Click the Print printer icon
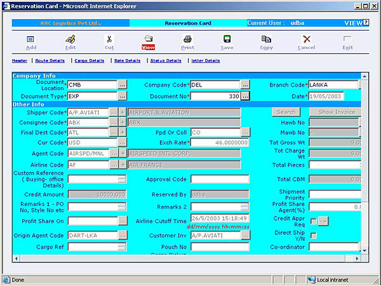 point(187,39)
